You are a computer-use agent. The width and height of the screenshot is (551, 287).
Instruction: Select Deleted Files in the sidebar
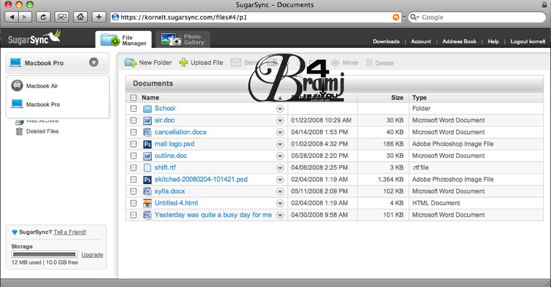[x=42, y=131]
